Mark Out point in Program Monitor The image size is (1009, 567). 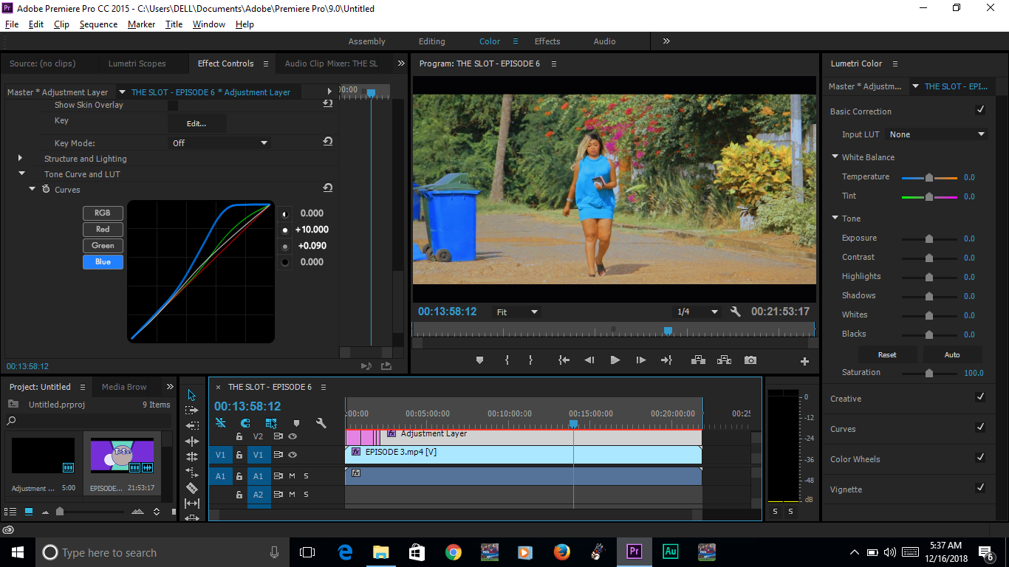pyautogui.click(x=530, y=360)
